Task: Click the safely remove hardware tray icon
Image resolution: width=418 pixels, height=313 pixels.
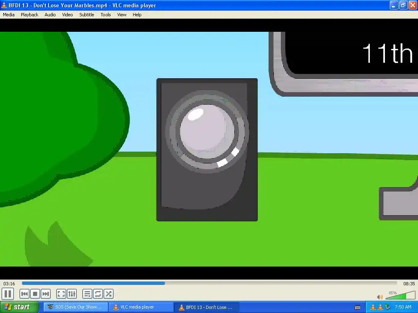Action: click(388, 307)
